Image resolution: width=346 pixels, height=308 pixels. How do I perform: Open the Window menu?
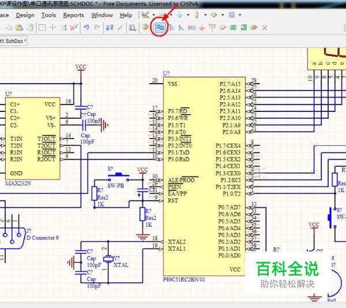point(102,15)
